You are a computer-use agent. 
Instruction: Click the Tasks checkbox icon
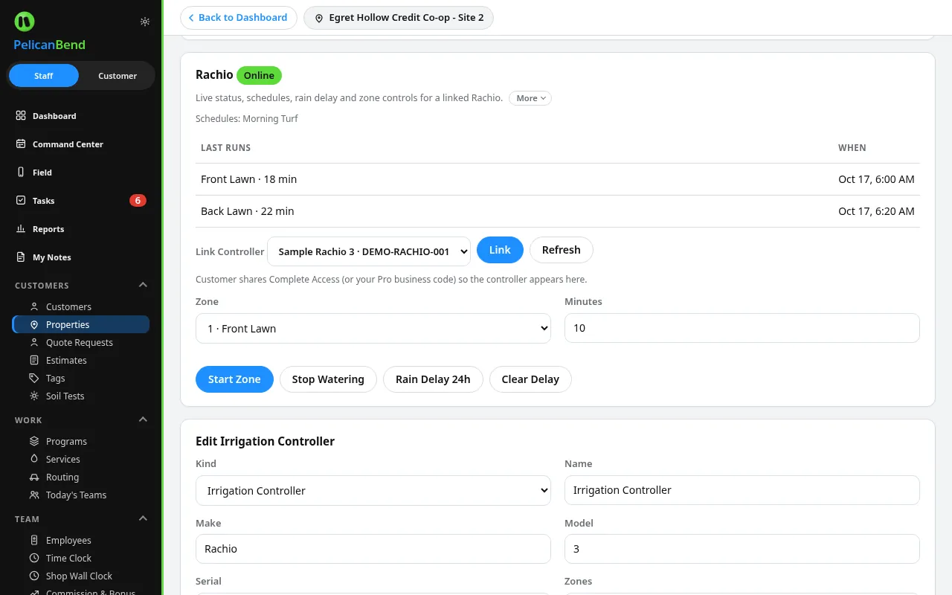21,201
